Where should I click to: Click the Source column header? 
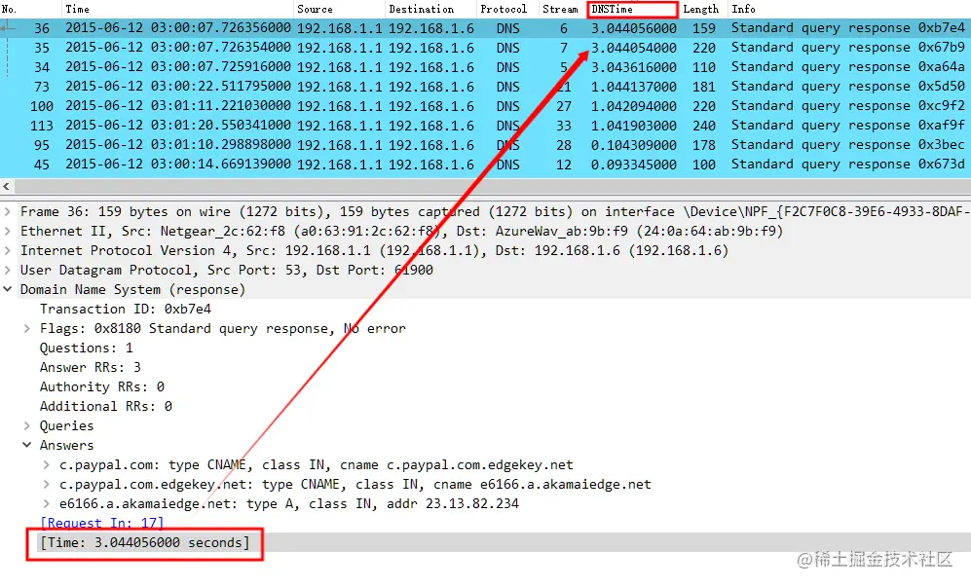(x=315, y=10)
